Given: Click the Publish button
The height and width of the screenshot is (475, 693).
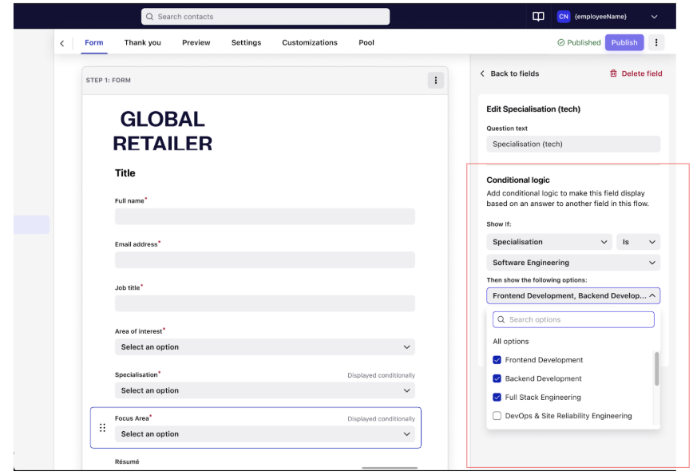Looking at the screenshot, I should [624, 43].
